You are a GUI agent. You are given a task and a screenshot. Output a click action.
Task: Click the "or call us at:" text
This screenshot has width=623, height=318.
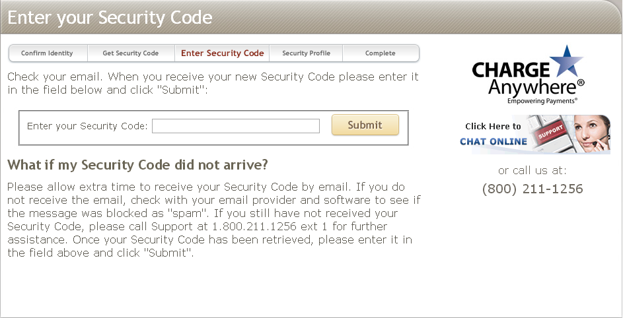(x=532, y=170)
